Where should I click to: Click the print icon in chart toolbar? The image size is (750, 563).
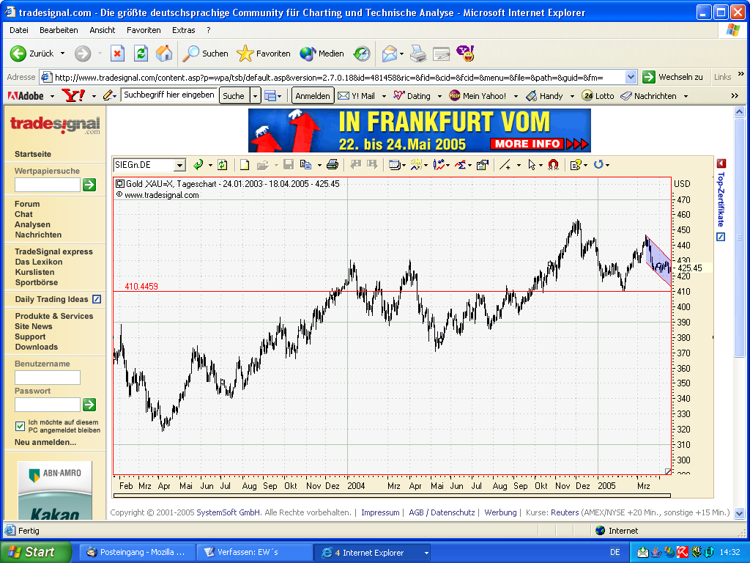click(x=333, y=165)
